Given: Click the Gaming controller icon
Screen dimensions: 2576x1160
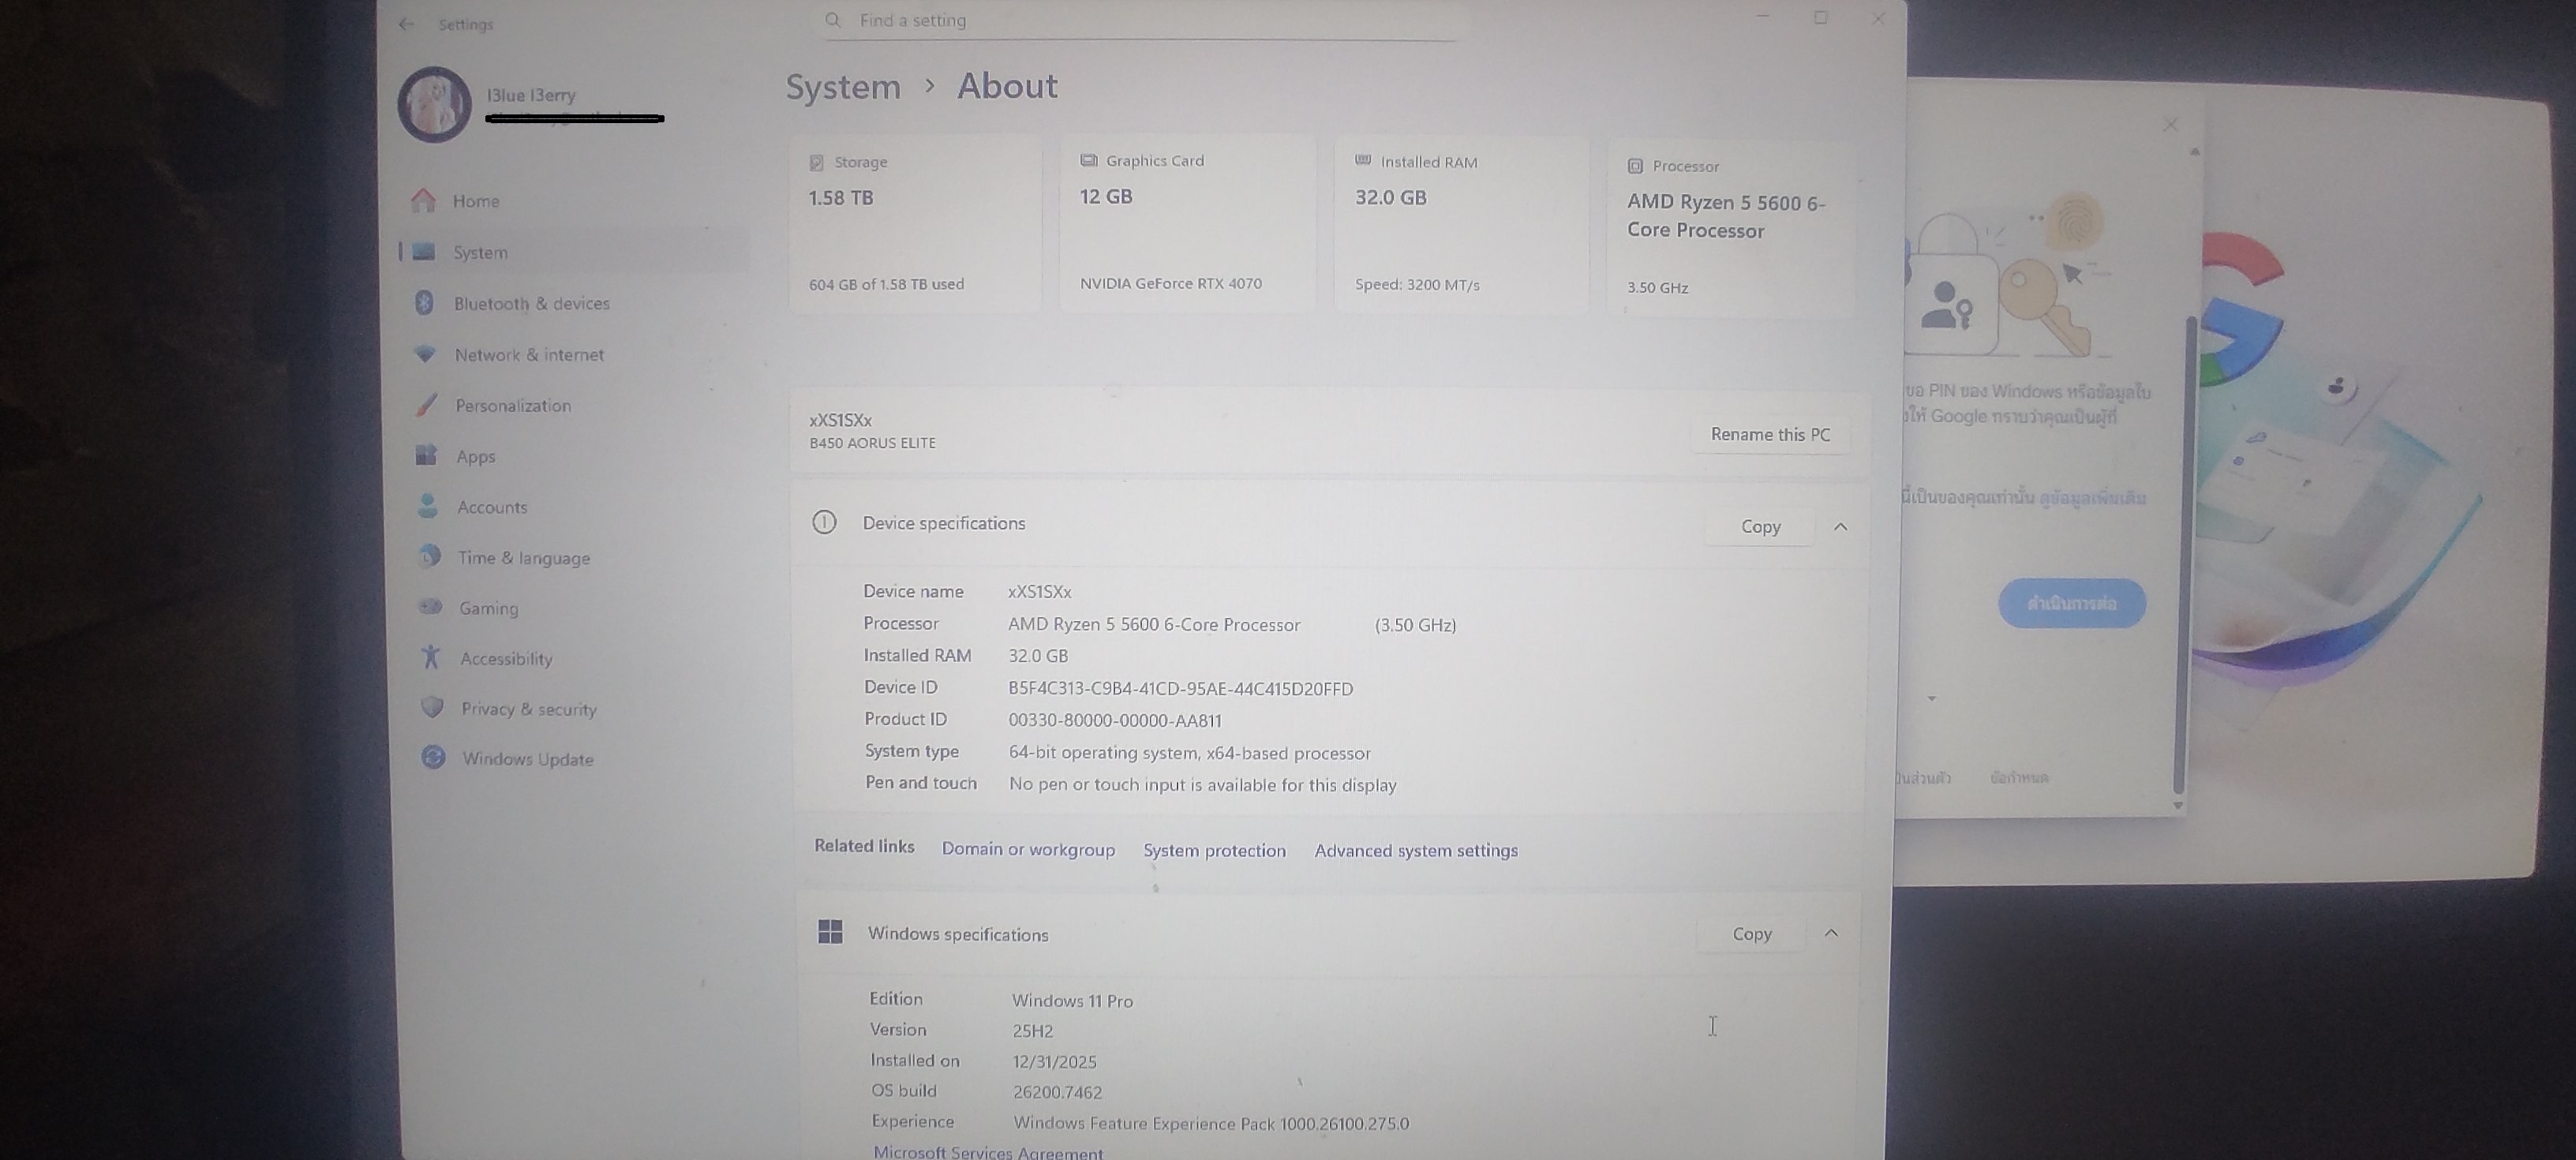Looking at the screenshot, I should point(431,606).
